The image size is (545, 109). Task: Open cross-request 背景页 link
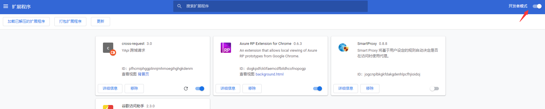(x=143, y=74)
